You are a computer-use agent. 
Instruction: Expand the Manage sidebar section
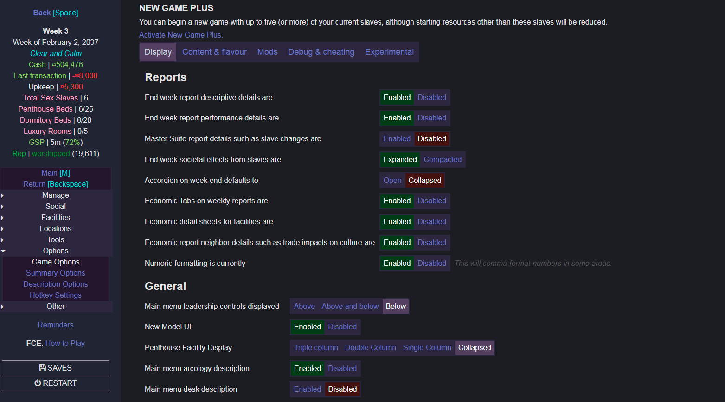(x=55, y=195)
